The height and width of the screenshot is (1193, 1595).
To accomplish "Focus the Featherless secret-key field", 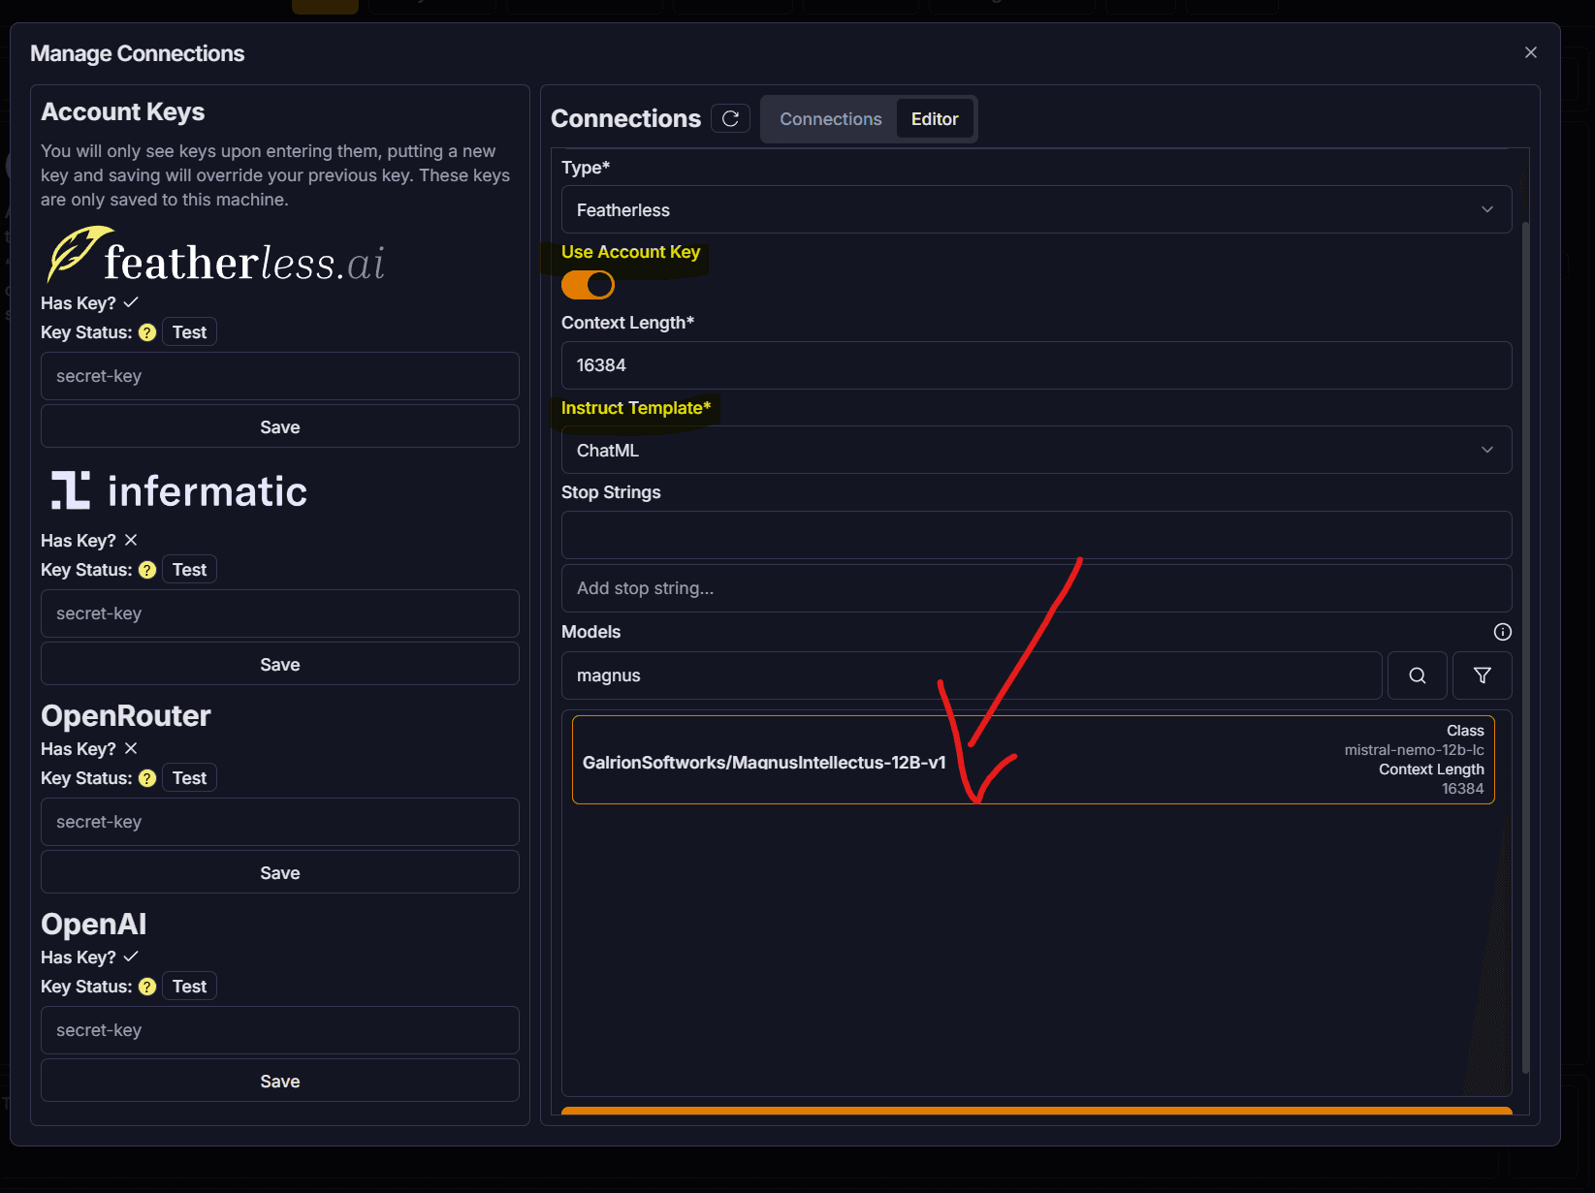I will [280, 376].
